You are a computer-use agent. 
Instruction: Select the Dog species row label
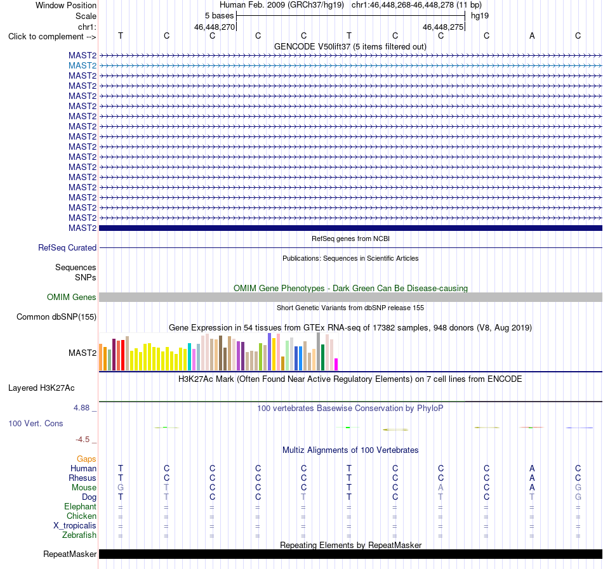pos(89,497)
